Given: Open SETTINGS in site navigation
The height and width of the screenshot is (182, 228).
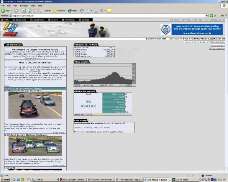Looking at the screenshot, I should coord(84,20).
